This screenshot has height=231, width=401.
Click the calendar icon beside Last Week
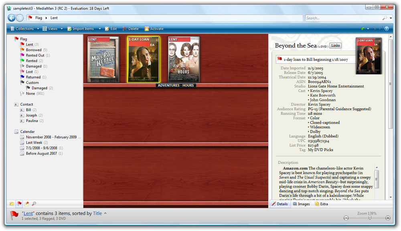tap(22, 143)
